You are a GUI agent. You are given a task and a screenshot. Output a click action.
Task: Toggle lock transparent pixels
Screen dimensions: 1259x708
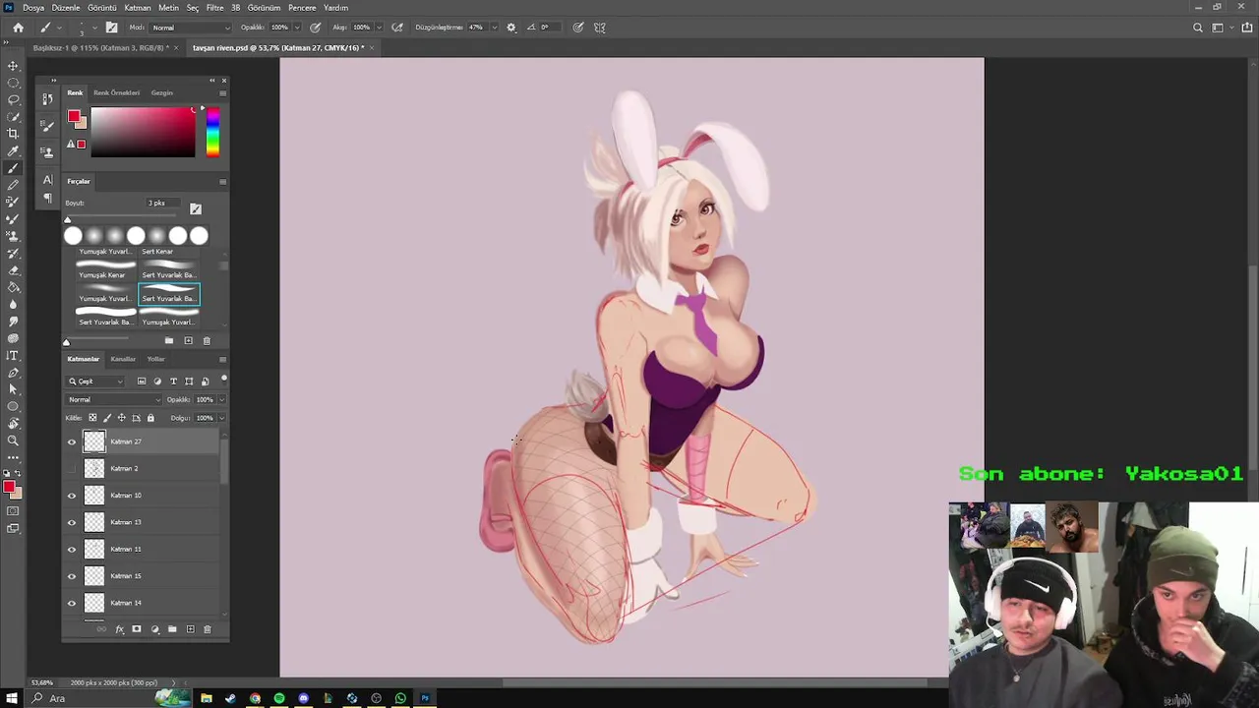(92, 418)
